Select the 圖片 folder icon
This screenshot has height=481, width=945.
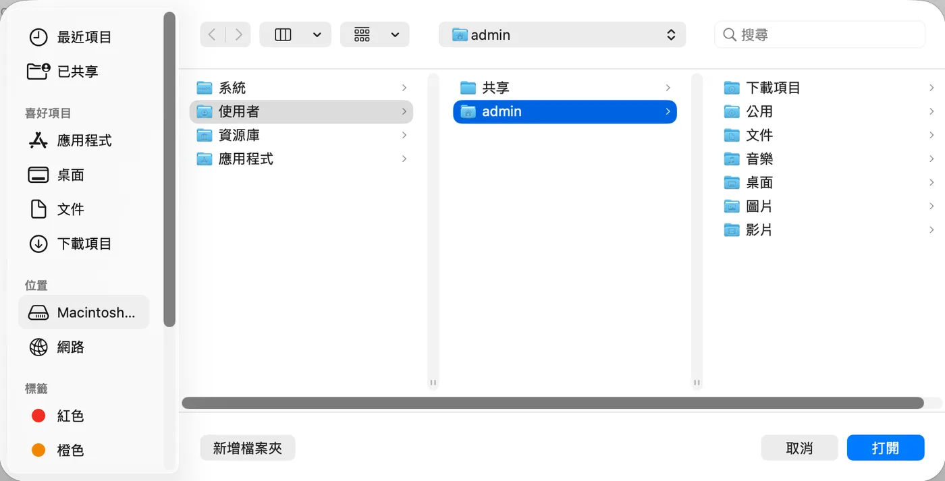(x=732, y=206)
